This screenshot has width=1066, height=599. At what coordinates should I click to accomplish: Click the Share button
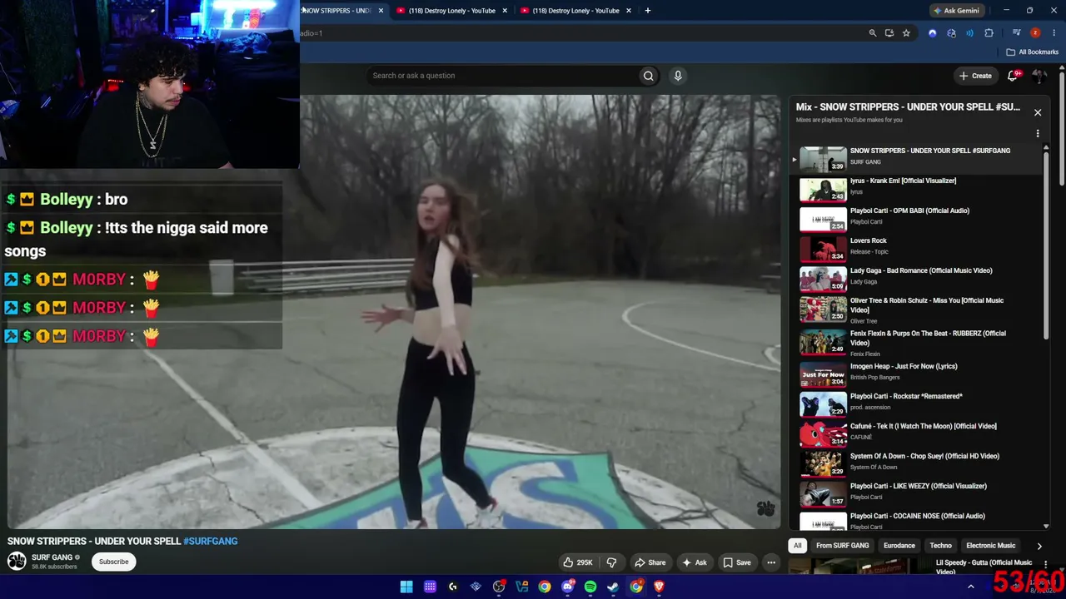(x=650, y=562)
